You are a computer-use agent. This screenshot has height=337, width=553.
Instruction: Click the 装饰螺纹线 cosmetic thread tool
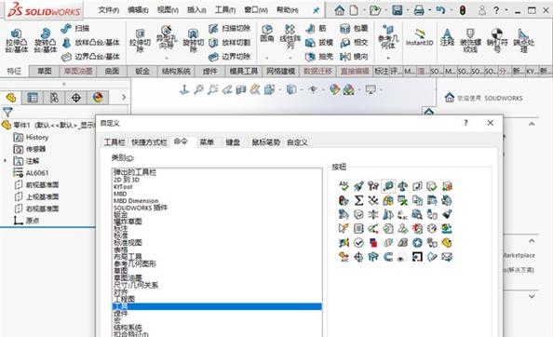coord(470,41)
